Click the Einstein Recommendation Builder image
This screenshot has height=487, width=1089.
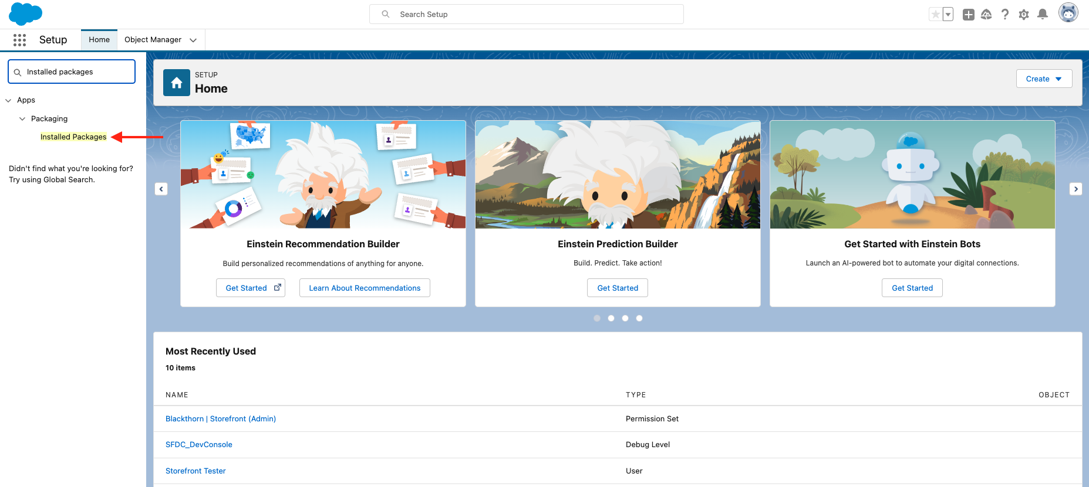tap(323, 175)
